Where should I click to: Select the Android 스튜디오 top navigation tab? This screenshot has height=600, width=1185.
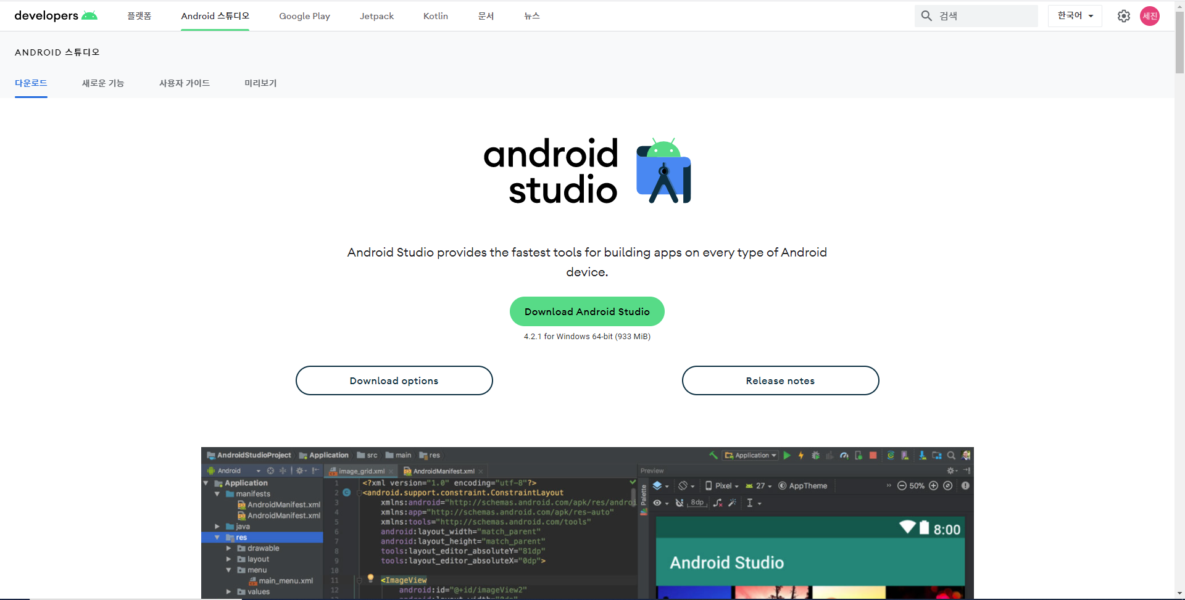click(x=215, y=16)
